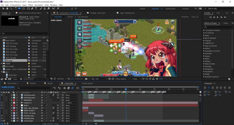This screenshot has height=125, width=234.
Task: Show channel and color management settings
Action: pyautogui.click(x=93, y=79)
